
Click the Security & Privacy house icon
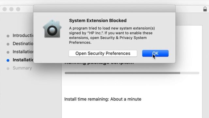click(x=52, y=29)
